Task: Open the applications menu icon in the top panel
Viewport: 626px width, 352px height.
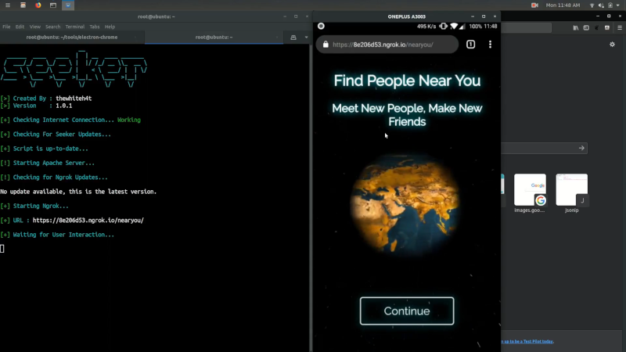Action: (8, 5)
